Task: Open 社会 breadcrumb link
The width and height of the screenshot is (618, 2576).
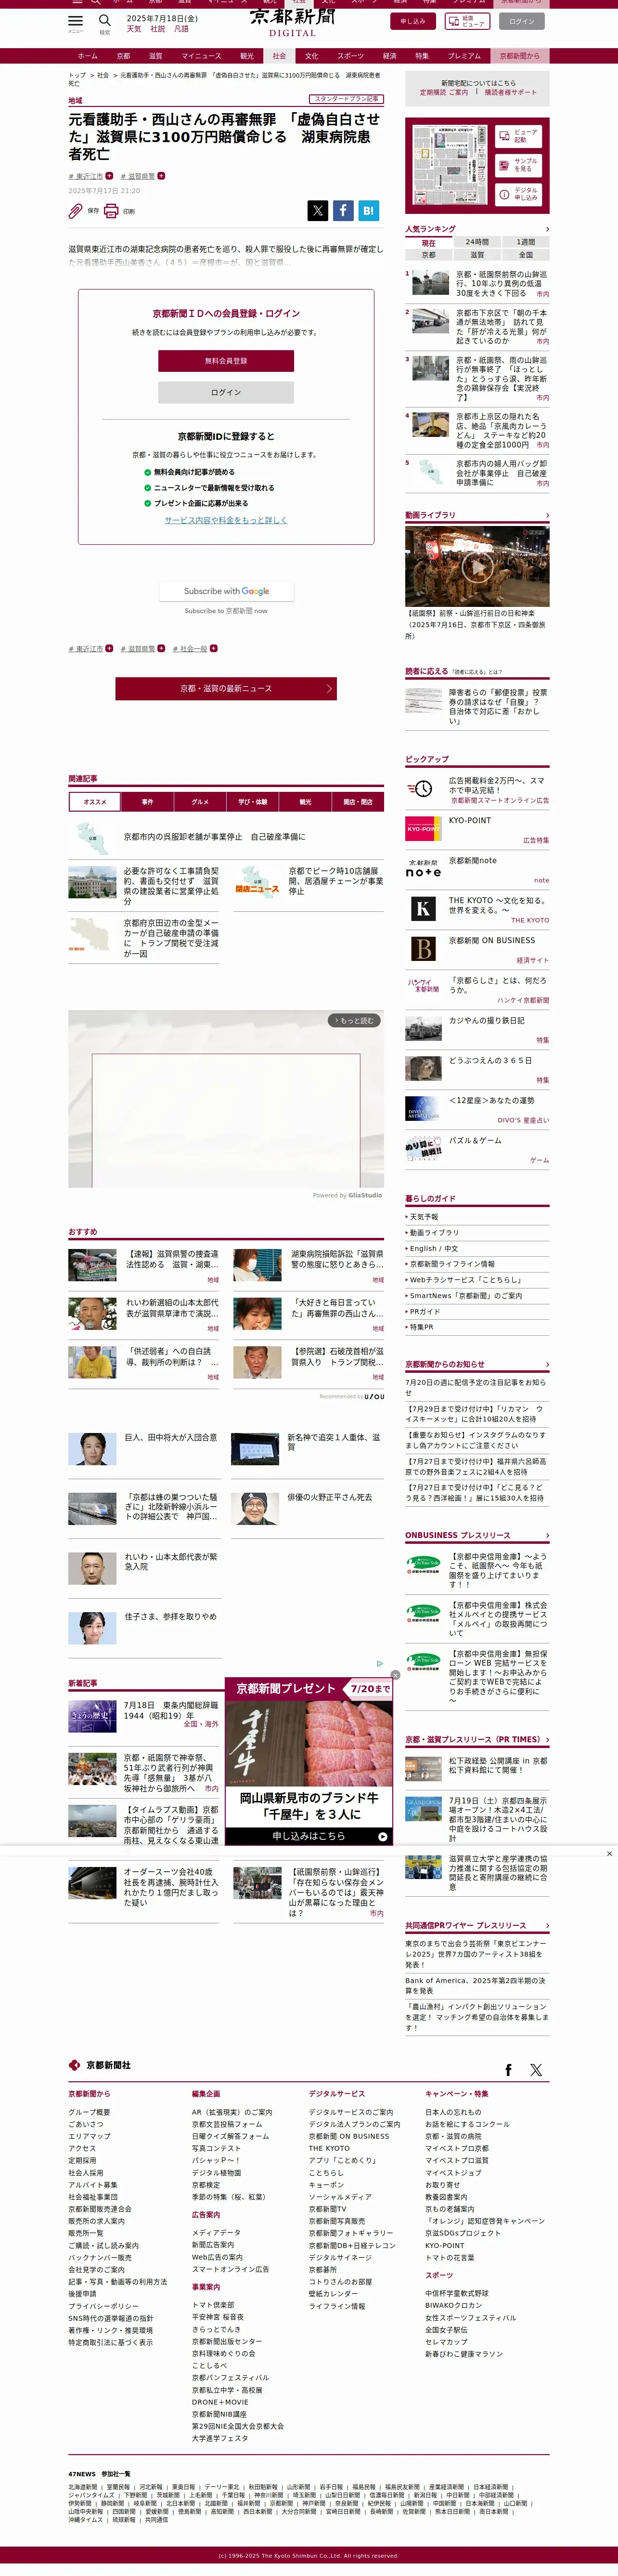Action: [103, 75]
